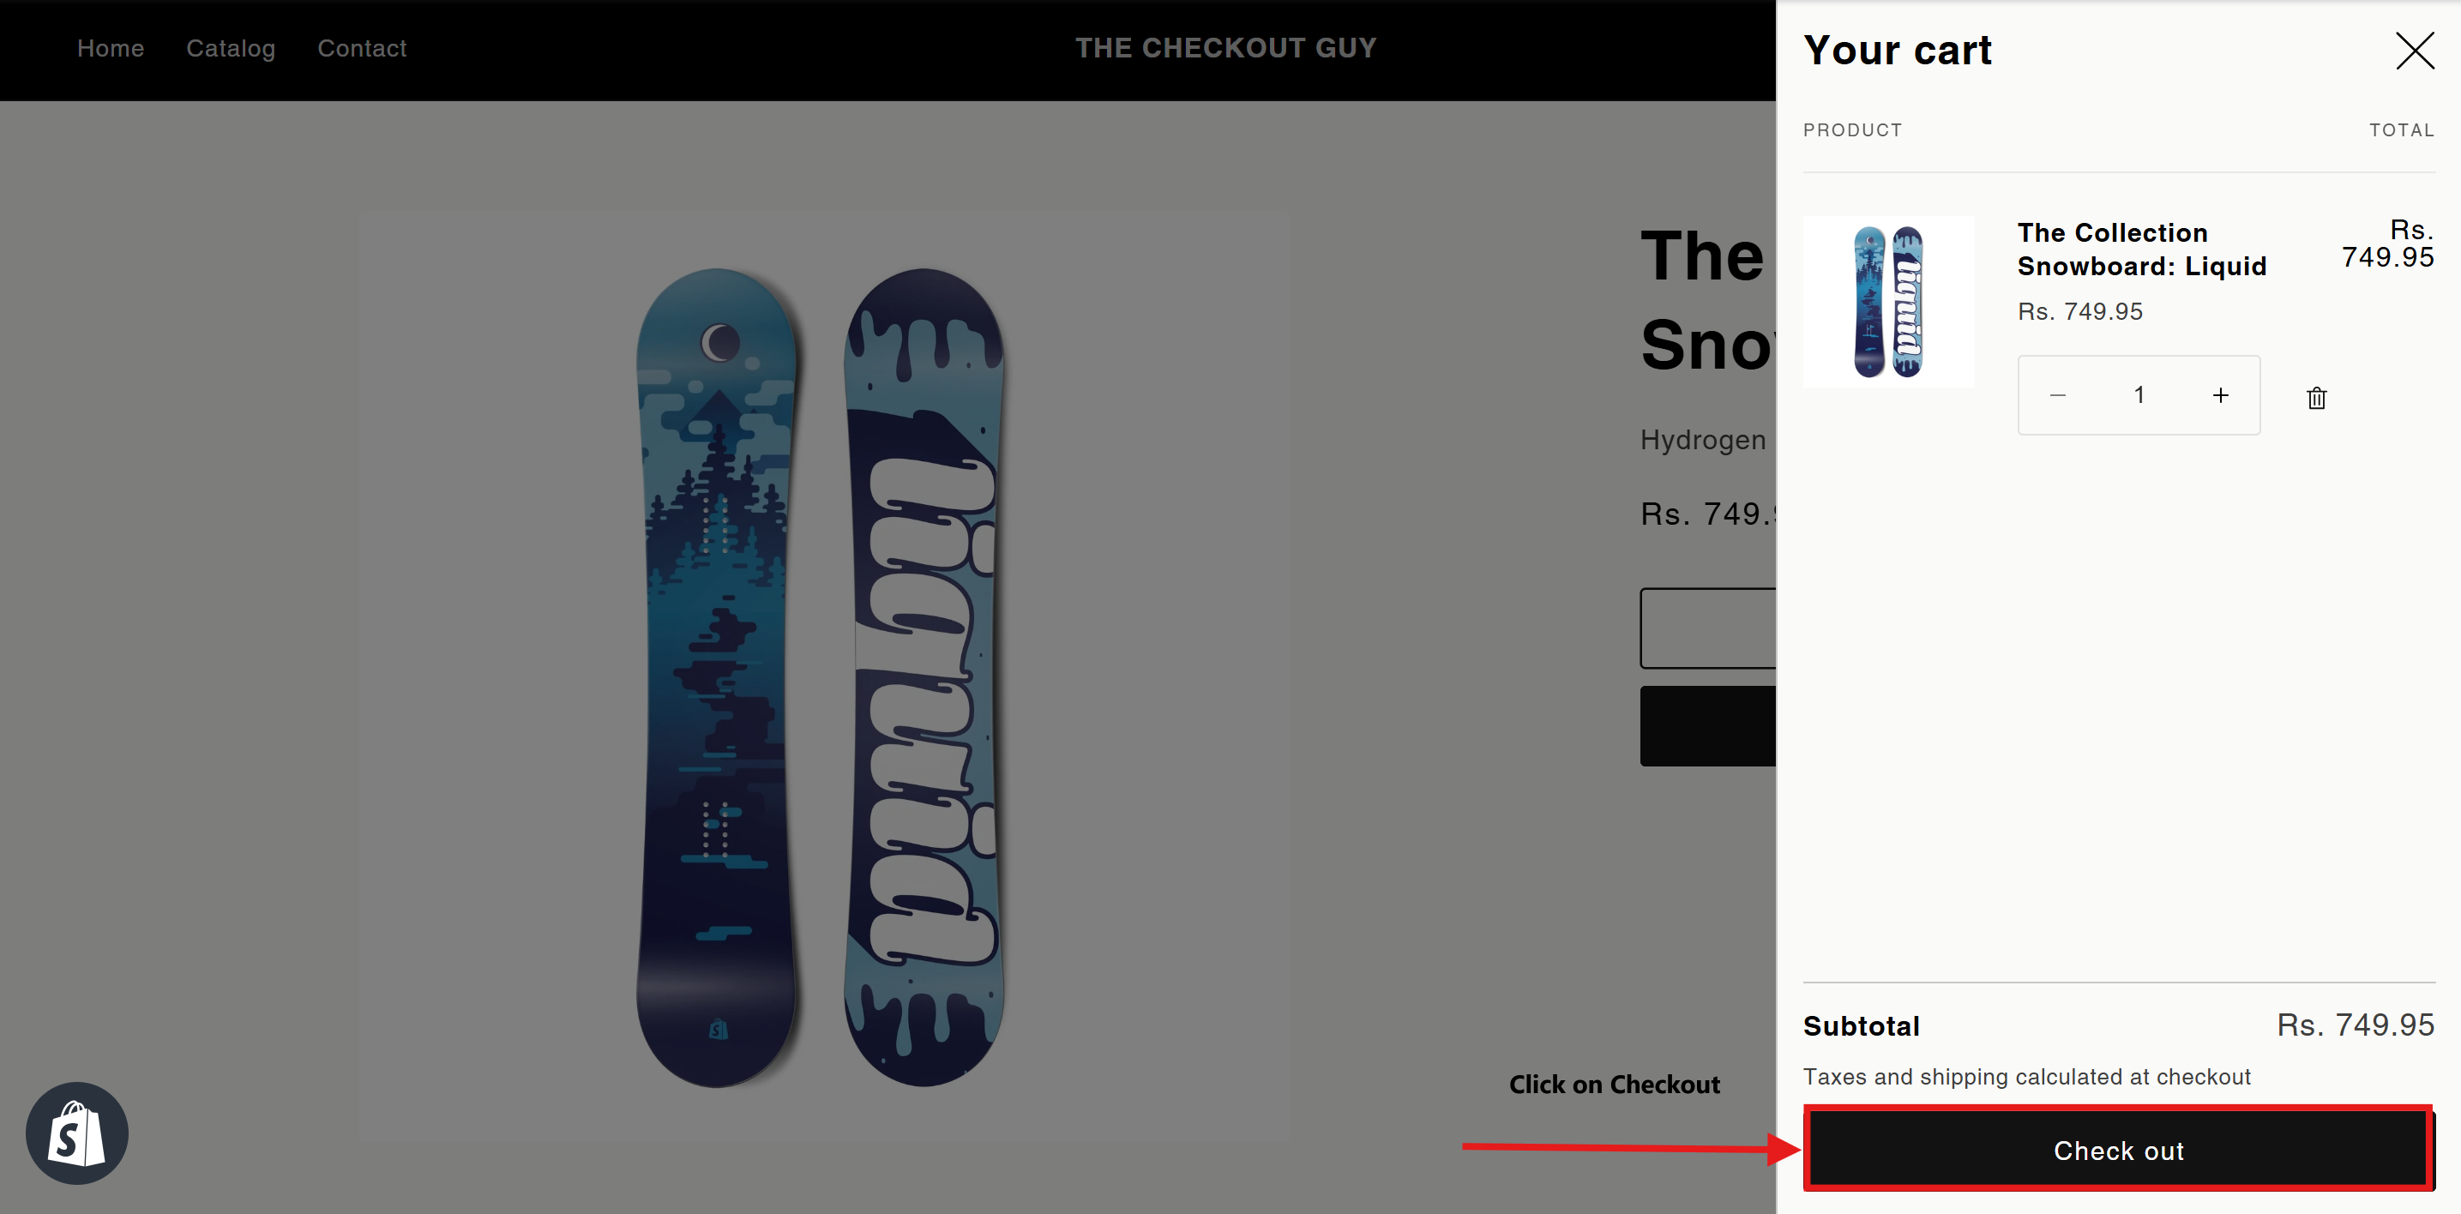Open the Catalog menu link

231,48
